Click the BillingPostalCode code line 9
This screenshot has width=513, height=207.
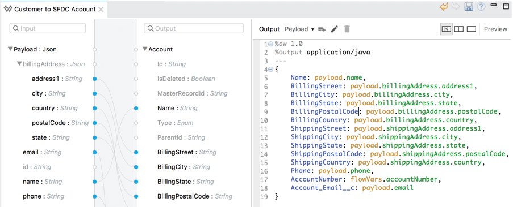[396, 111]
